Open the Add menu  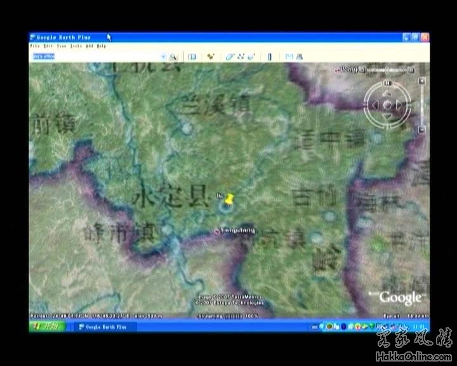[x=89, y=46]
